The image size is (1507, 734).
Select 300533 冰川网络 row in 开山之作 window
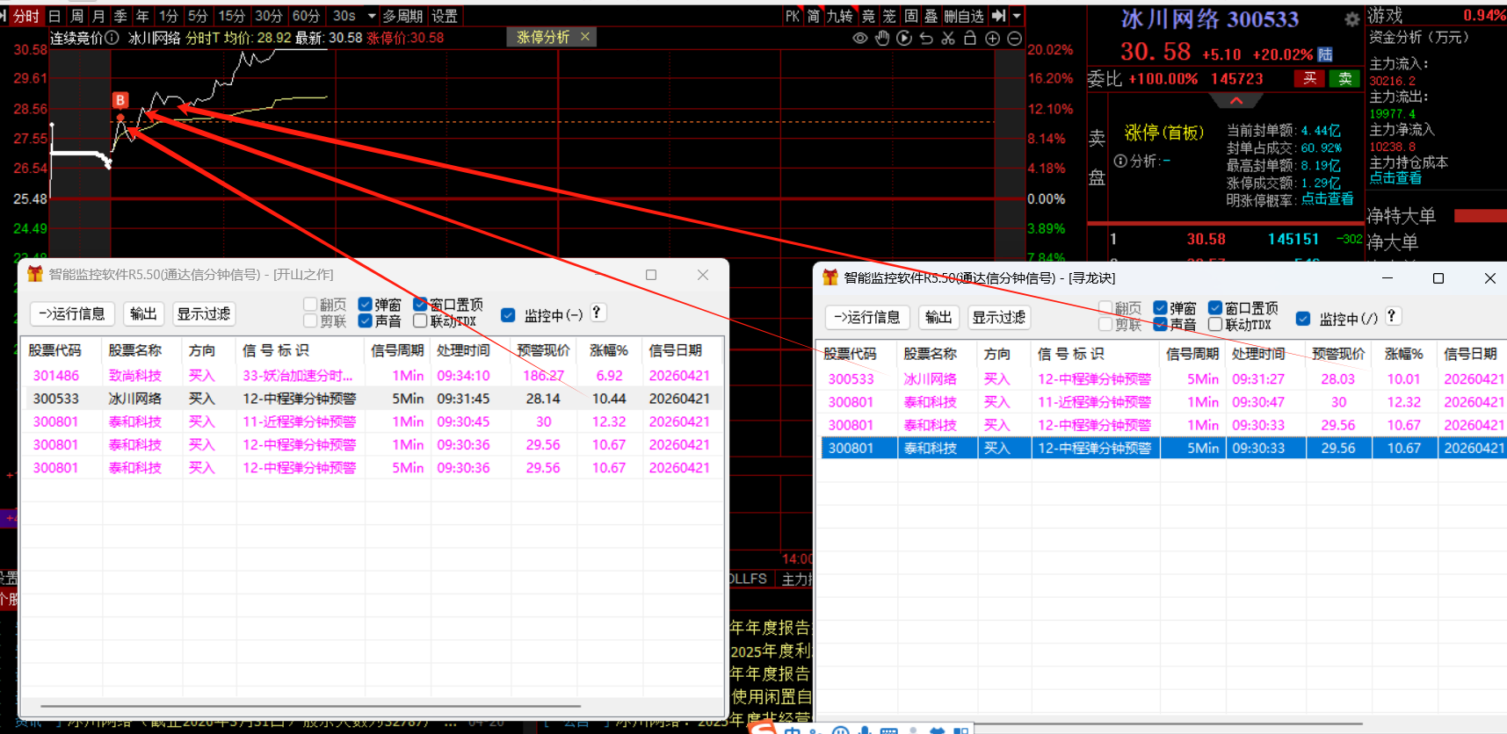372,399
